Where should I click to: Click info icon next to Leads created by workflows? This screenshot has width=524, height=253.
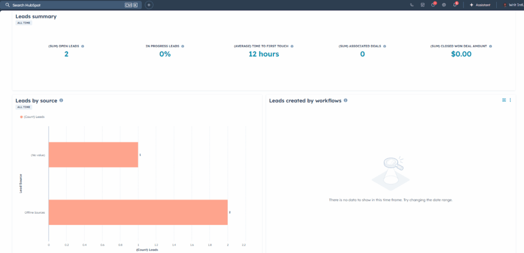pyautogui.click(x=346, y=100)
